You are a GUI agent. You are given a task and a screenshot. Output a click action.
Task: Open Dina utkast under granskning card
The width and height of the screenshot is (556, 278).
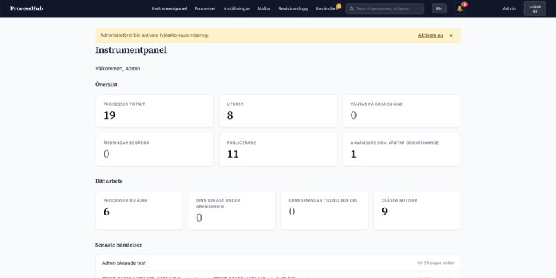[231, 211]
